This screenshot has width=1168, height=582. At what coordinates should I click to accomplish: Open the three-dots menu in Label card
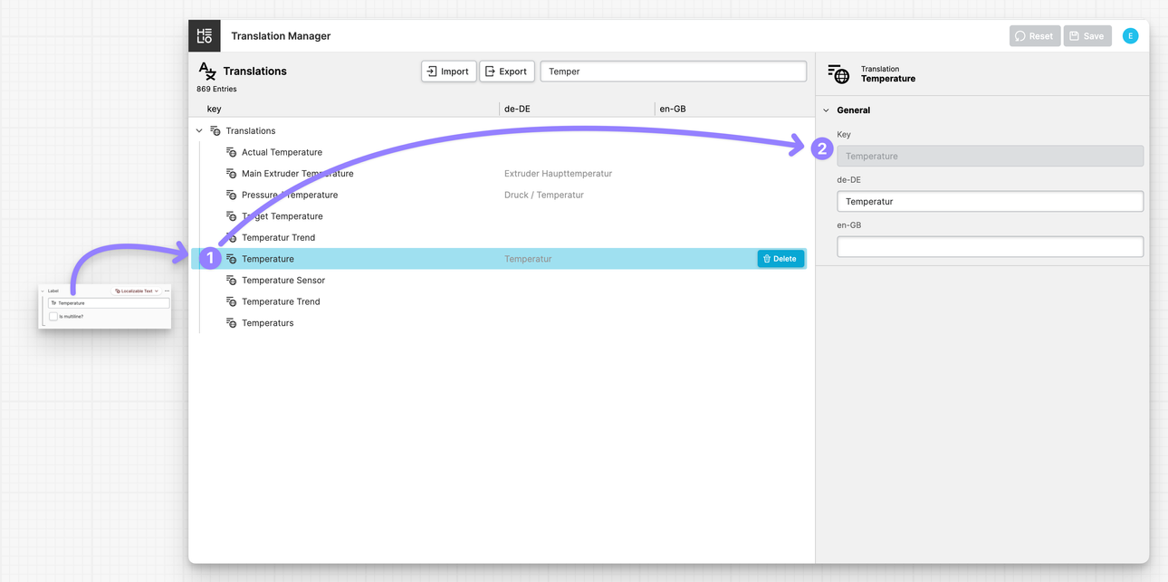167,291
